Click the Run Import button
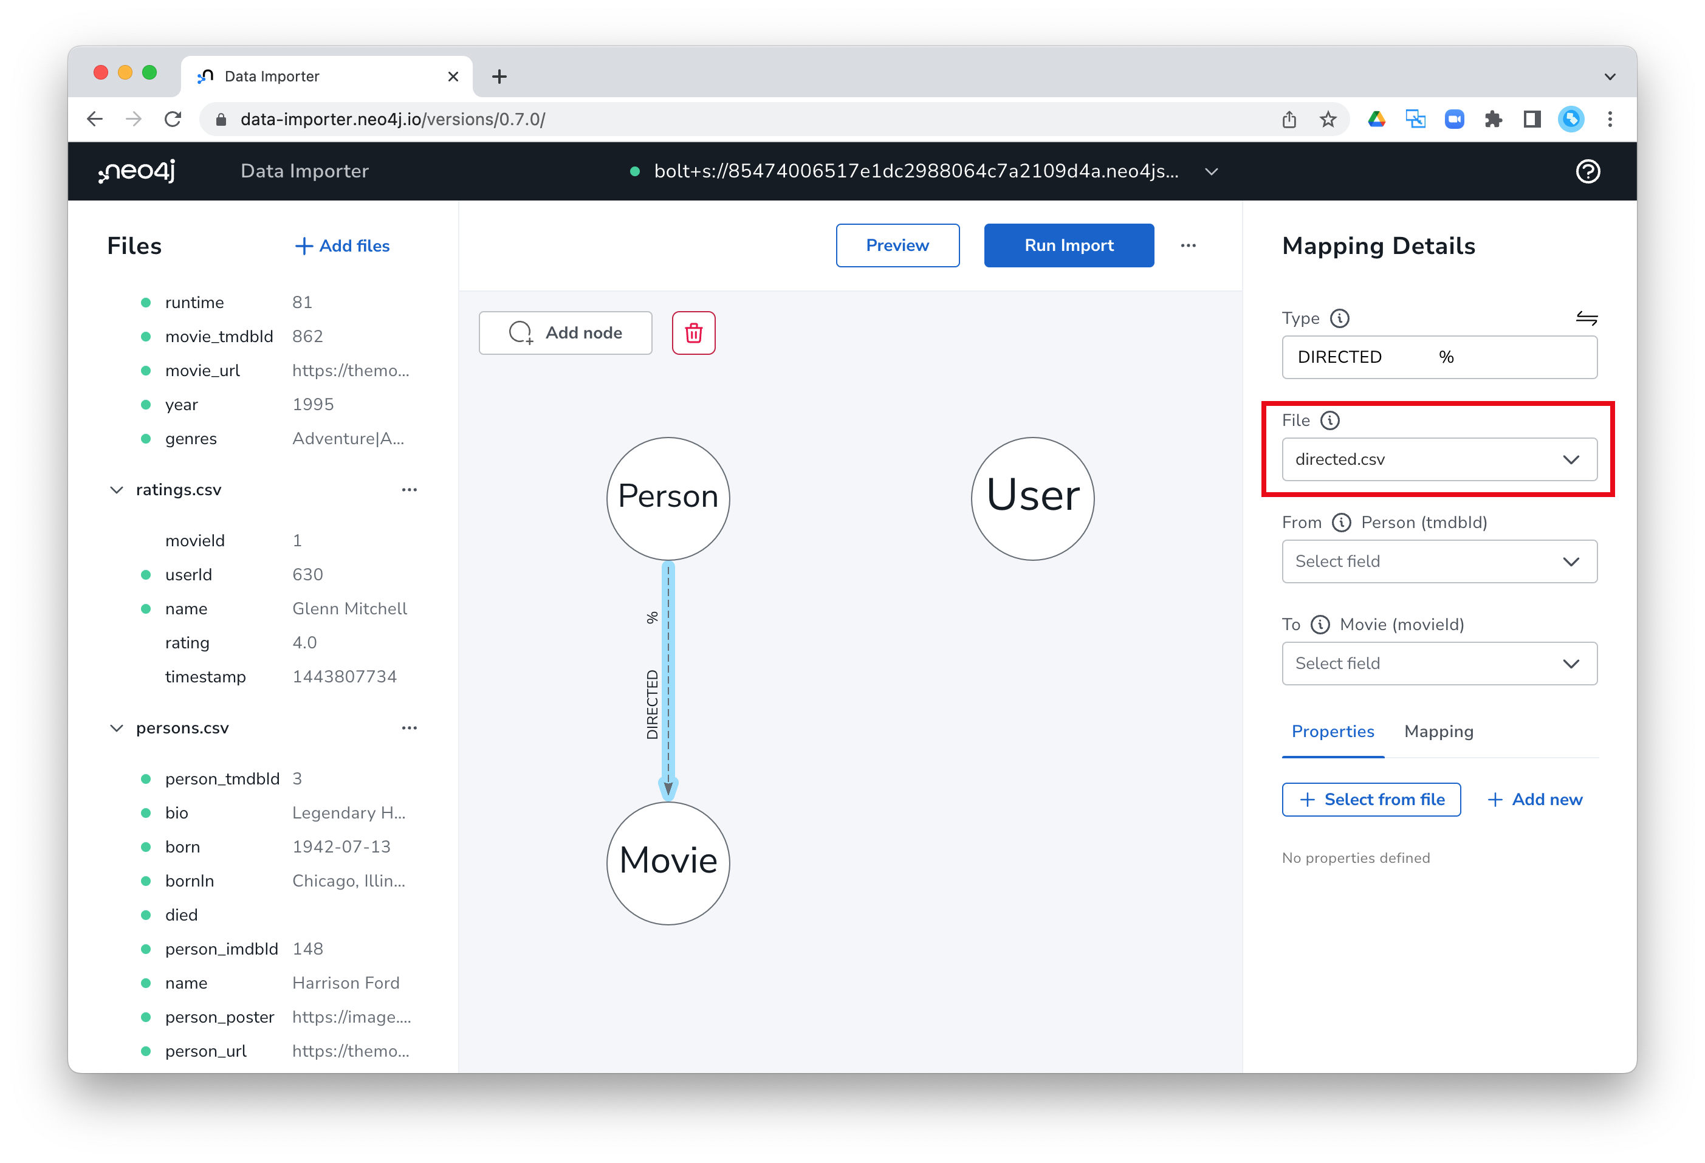 [1068, 245]
